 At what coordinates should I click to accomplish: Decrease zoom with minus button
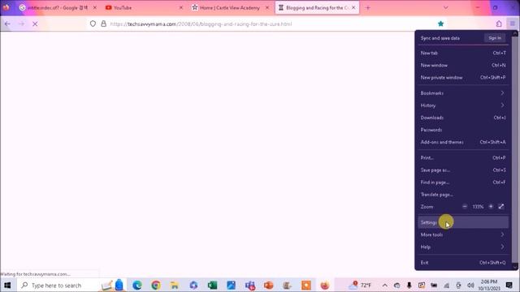465,207
